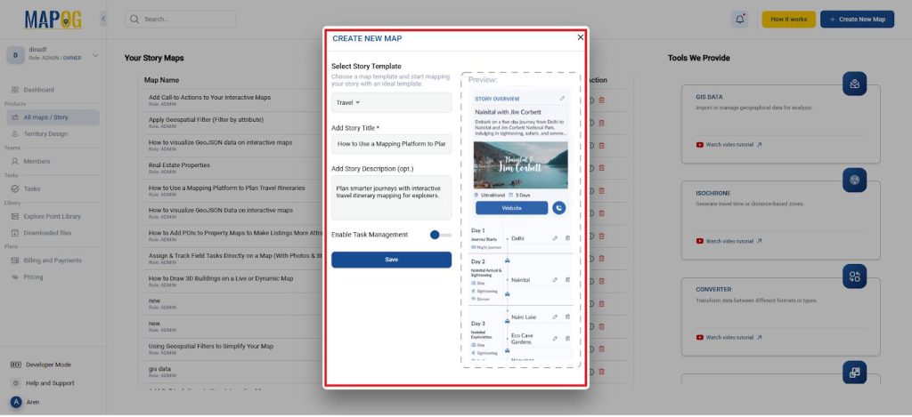The image size is (912, 417).
Task: Open Downloaded files in the sidebar
Action: point(47,233)
